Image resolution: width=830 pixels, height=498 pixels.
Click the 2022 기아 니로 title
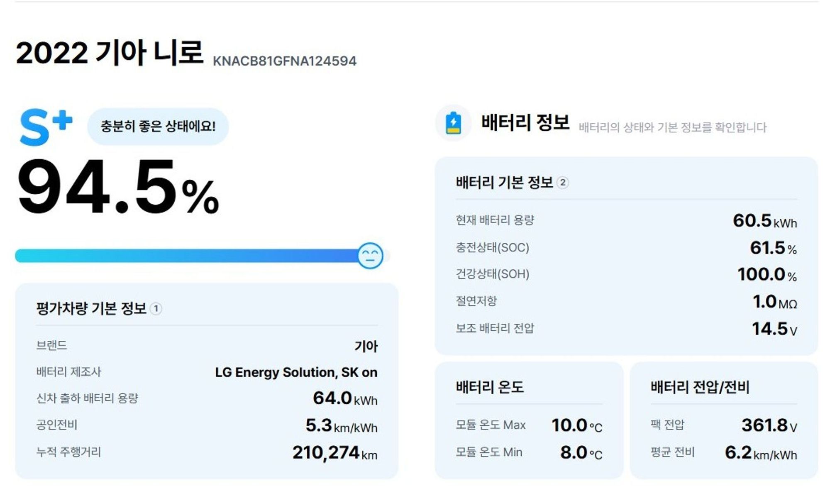[x=110, y=53]
